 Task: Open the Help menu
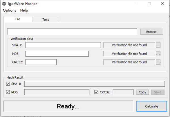(x=24, y=10)
